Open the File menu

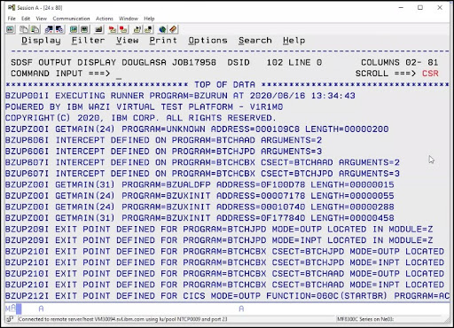(x=12, y=19)
